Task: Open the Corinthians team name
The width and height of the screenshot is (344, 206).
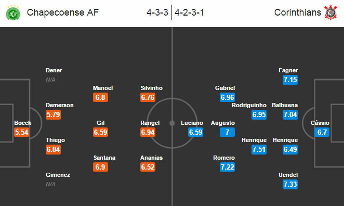Action: pyautogui.click(x=297, y=12)
